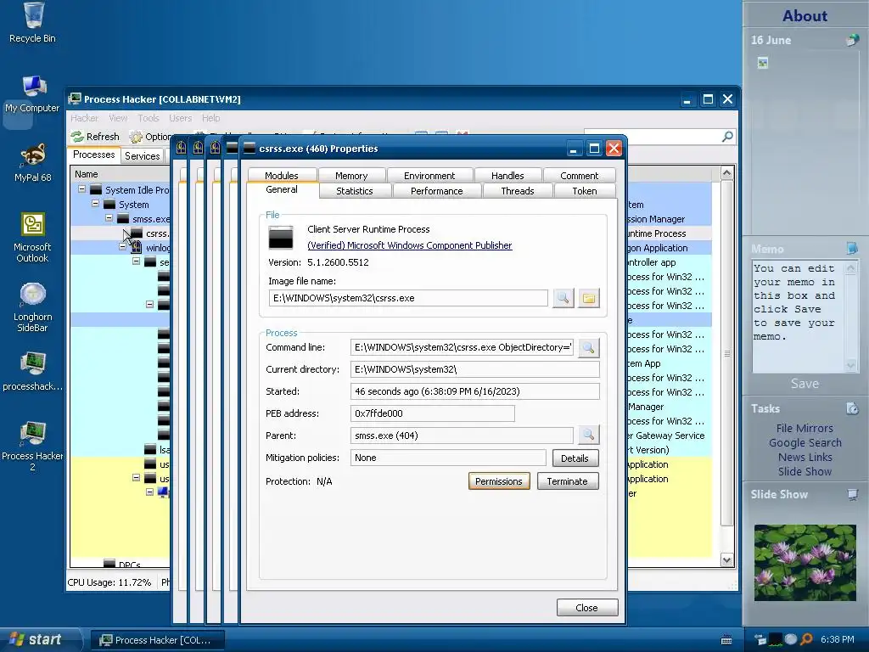869x652 pixels.
Task: Click the 16 June sidebar panel icon
Action: click(x=852, y=40)
